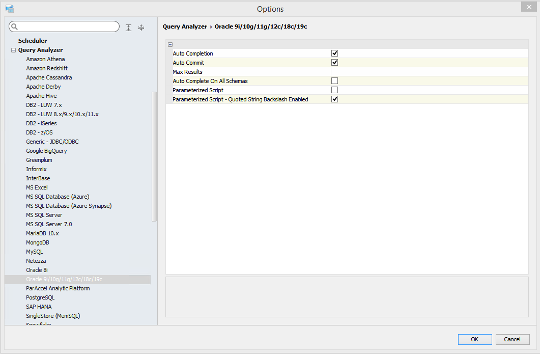Toggle the Parameterized Script checkbox

[x=335, y=90]
